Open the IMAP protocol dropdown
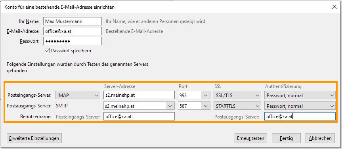342x149 pixels. pyautogui.click(x=77, y=95)
